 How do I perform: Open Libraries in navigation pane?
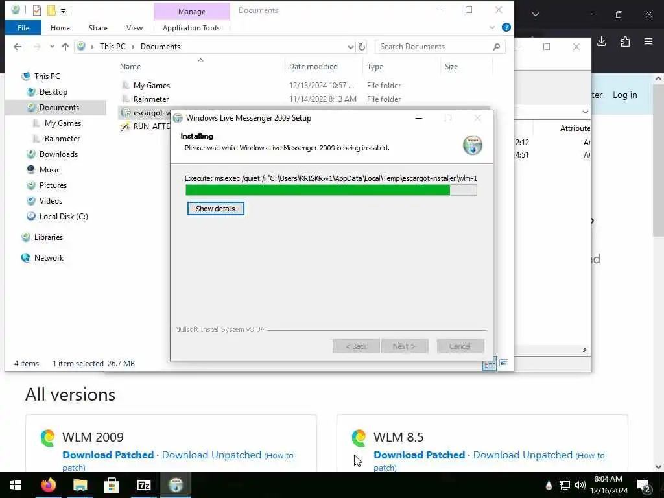(x=48, y=237)
